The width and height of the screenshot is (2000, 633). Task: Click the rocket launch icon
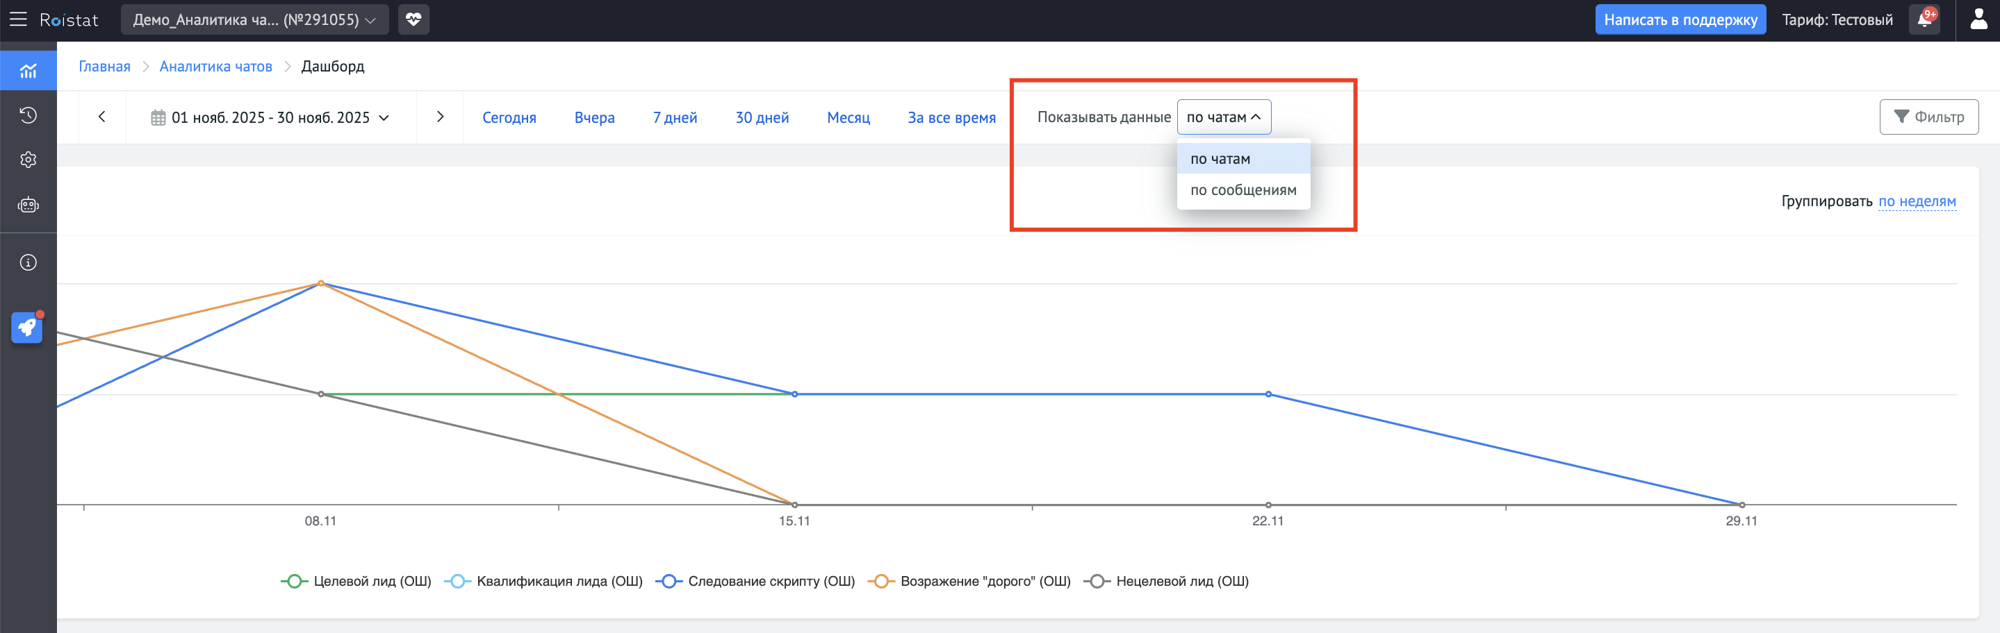click(27, 328)
